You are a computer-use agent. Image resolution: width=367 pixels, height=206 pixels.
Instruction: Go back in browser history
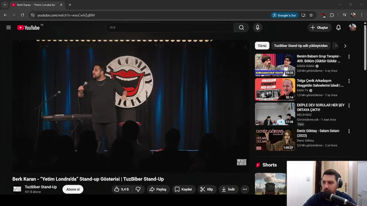(5, 15)
